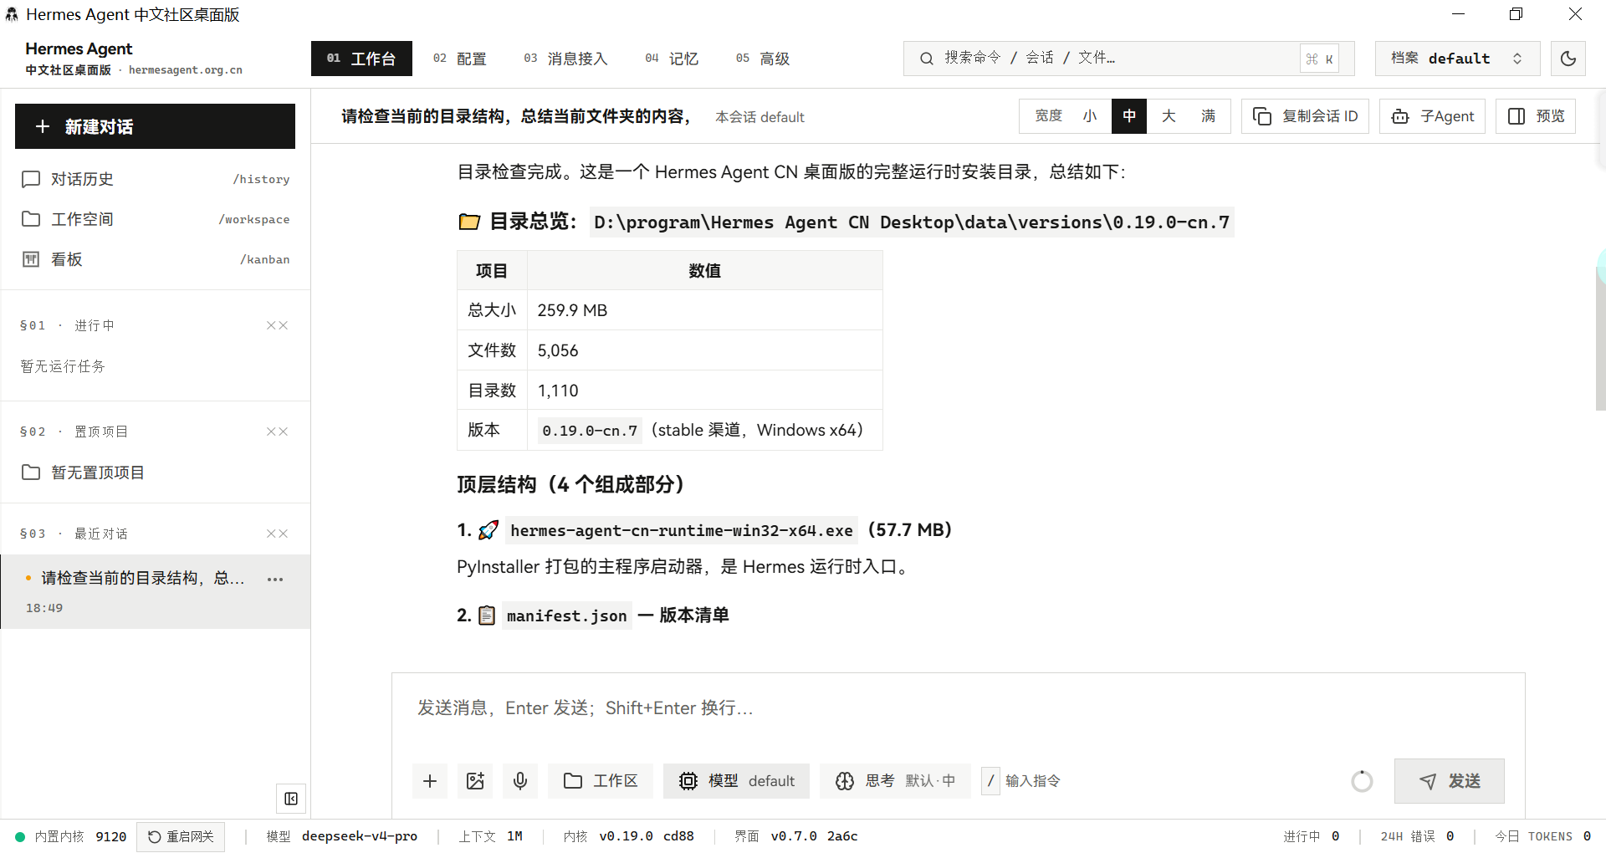The width and height of the screenshot is (1606, 853).
Task: Set chat width to 满
Action: pos(1208,116)
